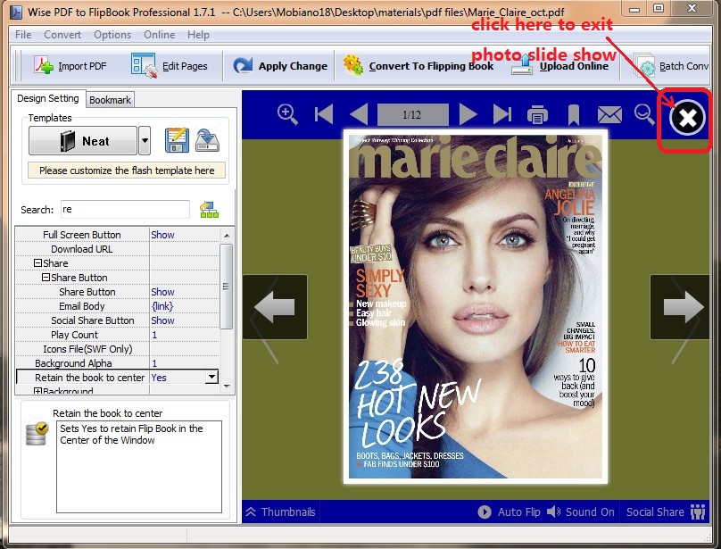Screen dimensions: 721x549
Task: Select Icons File(SWF Only) row
Action: coord(117,349)
